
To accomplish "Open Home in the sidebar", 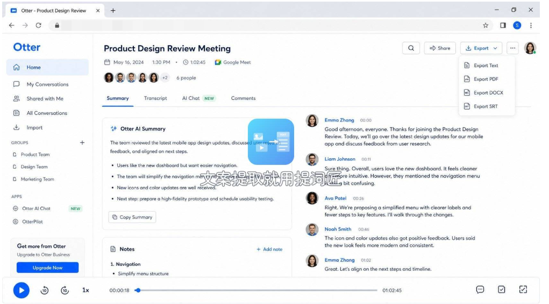I will point(47,67).
